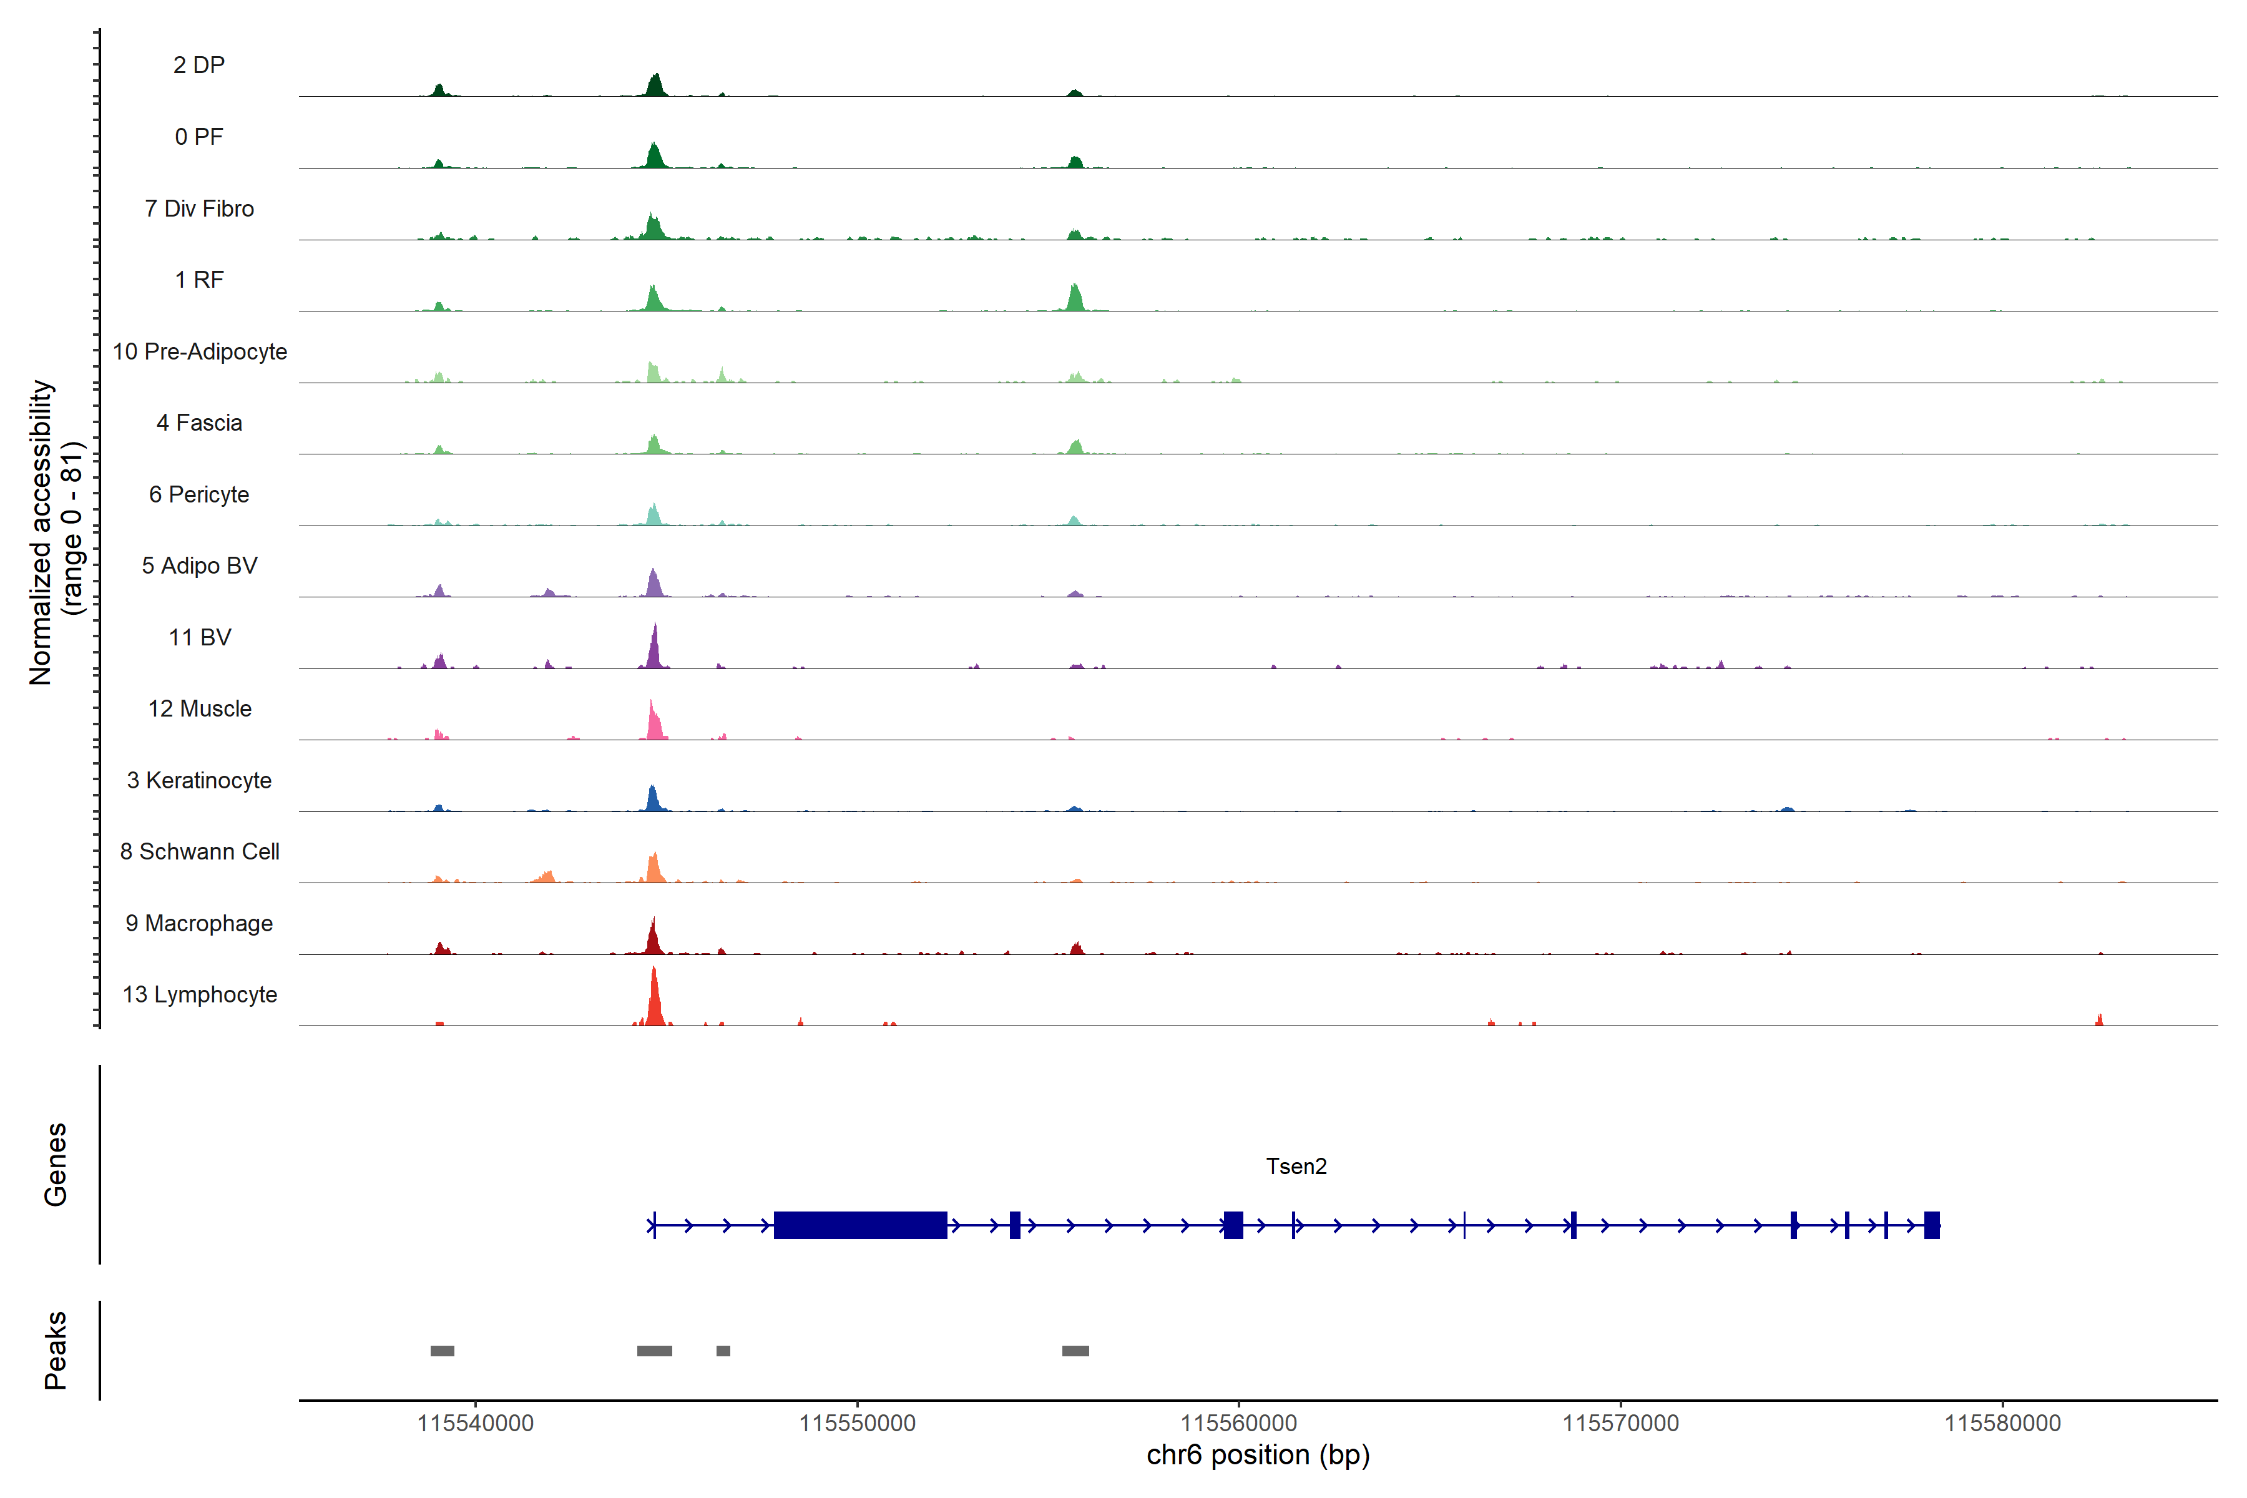The width and height of the screenshot is (2247, 1498).
Task: Click the Genes panel label
Action: (x=56, y=1163)
